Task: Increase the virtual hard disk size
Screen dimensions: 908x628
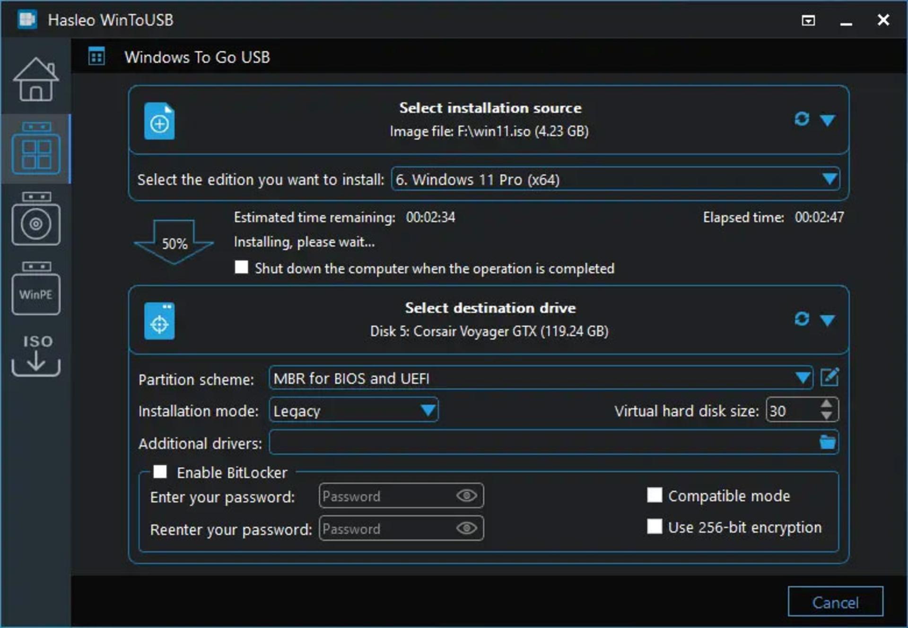Action: (x=826, y=404)
